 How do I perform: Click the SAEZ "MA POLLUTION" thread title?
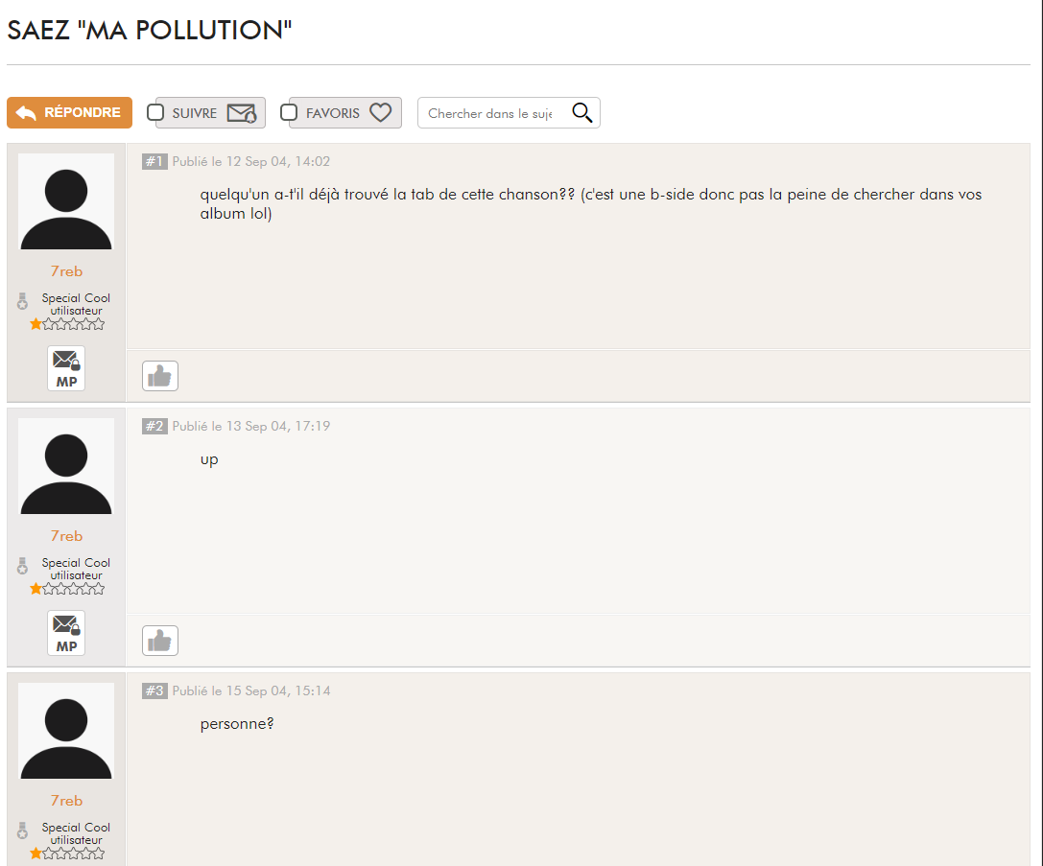point(150,31)
